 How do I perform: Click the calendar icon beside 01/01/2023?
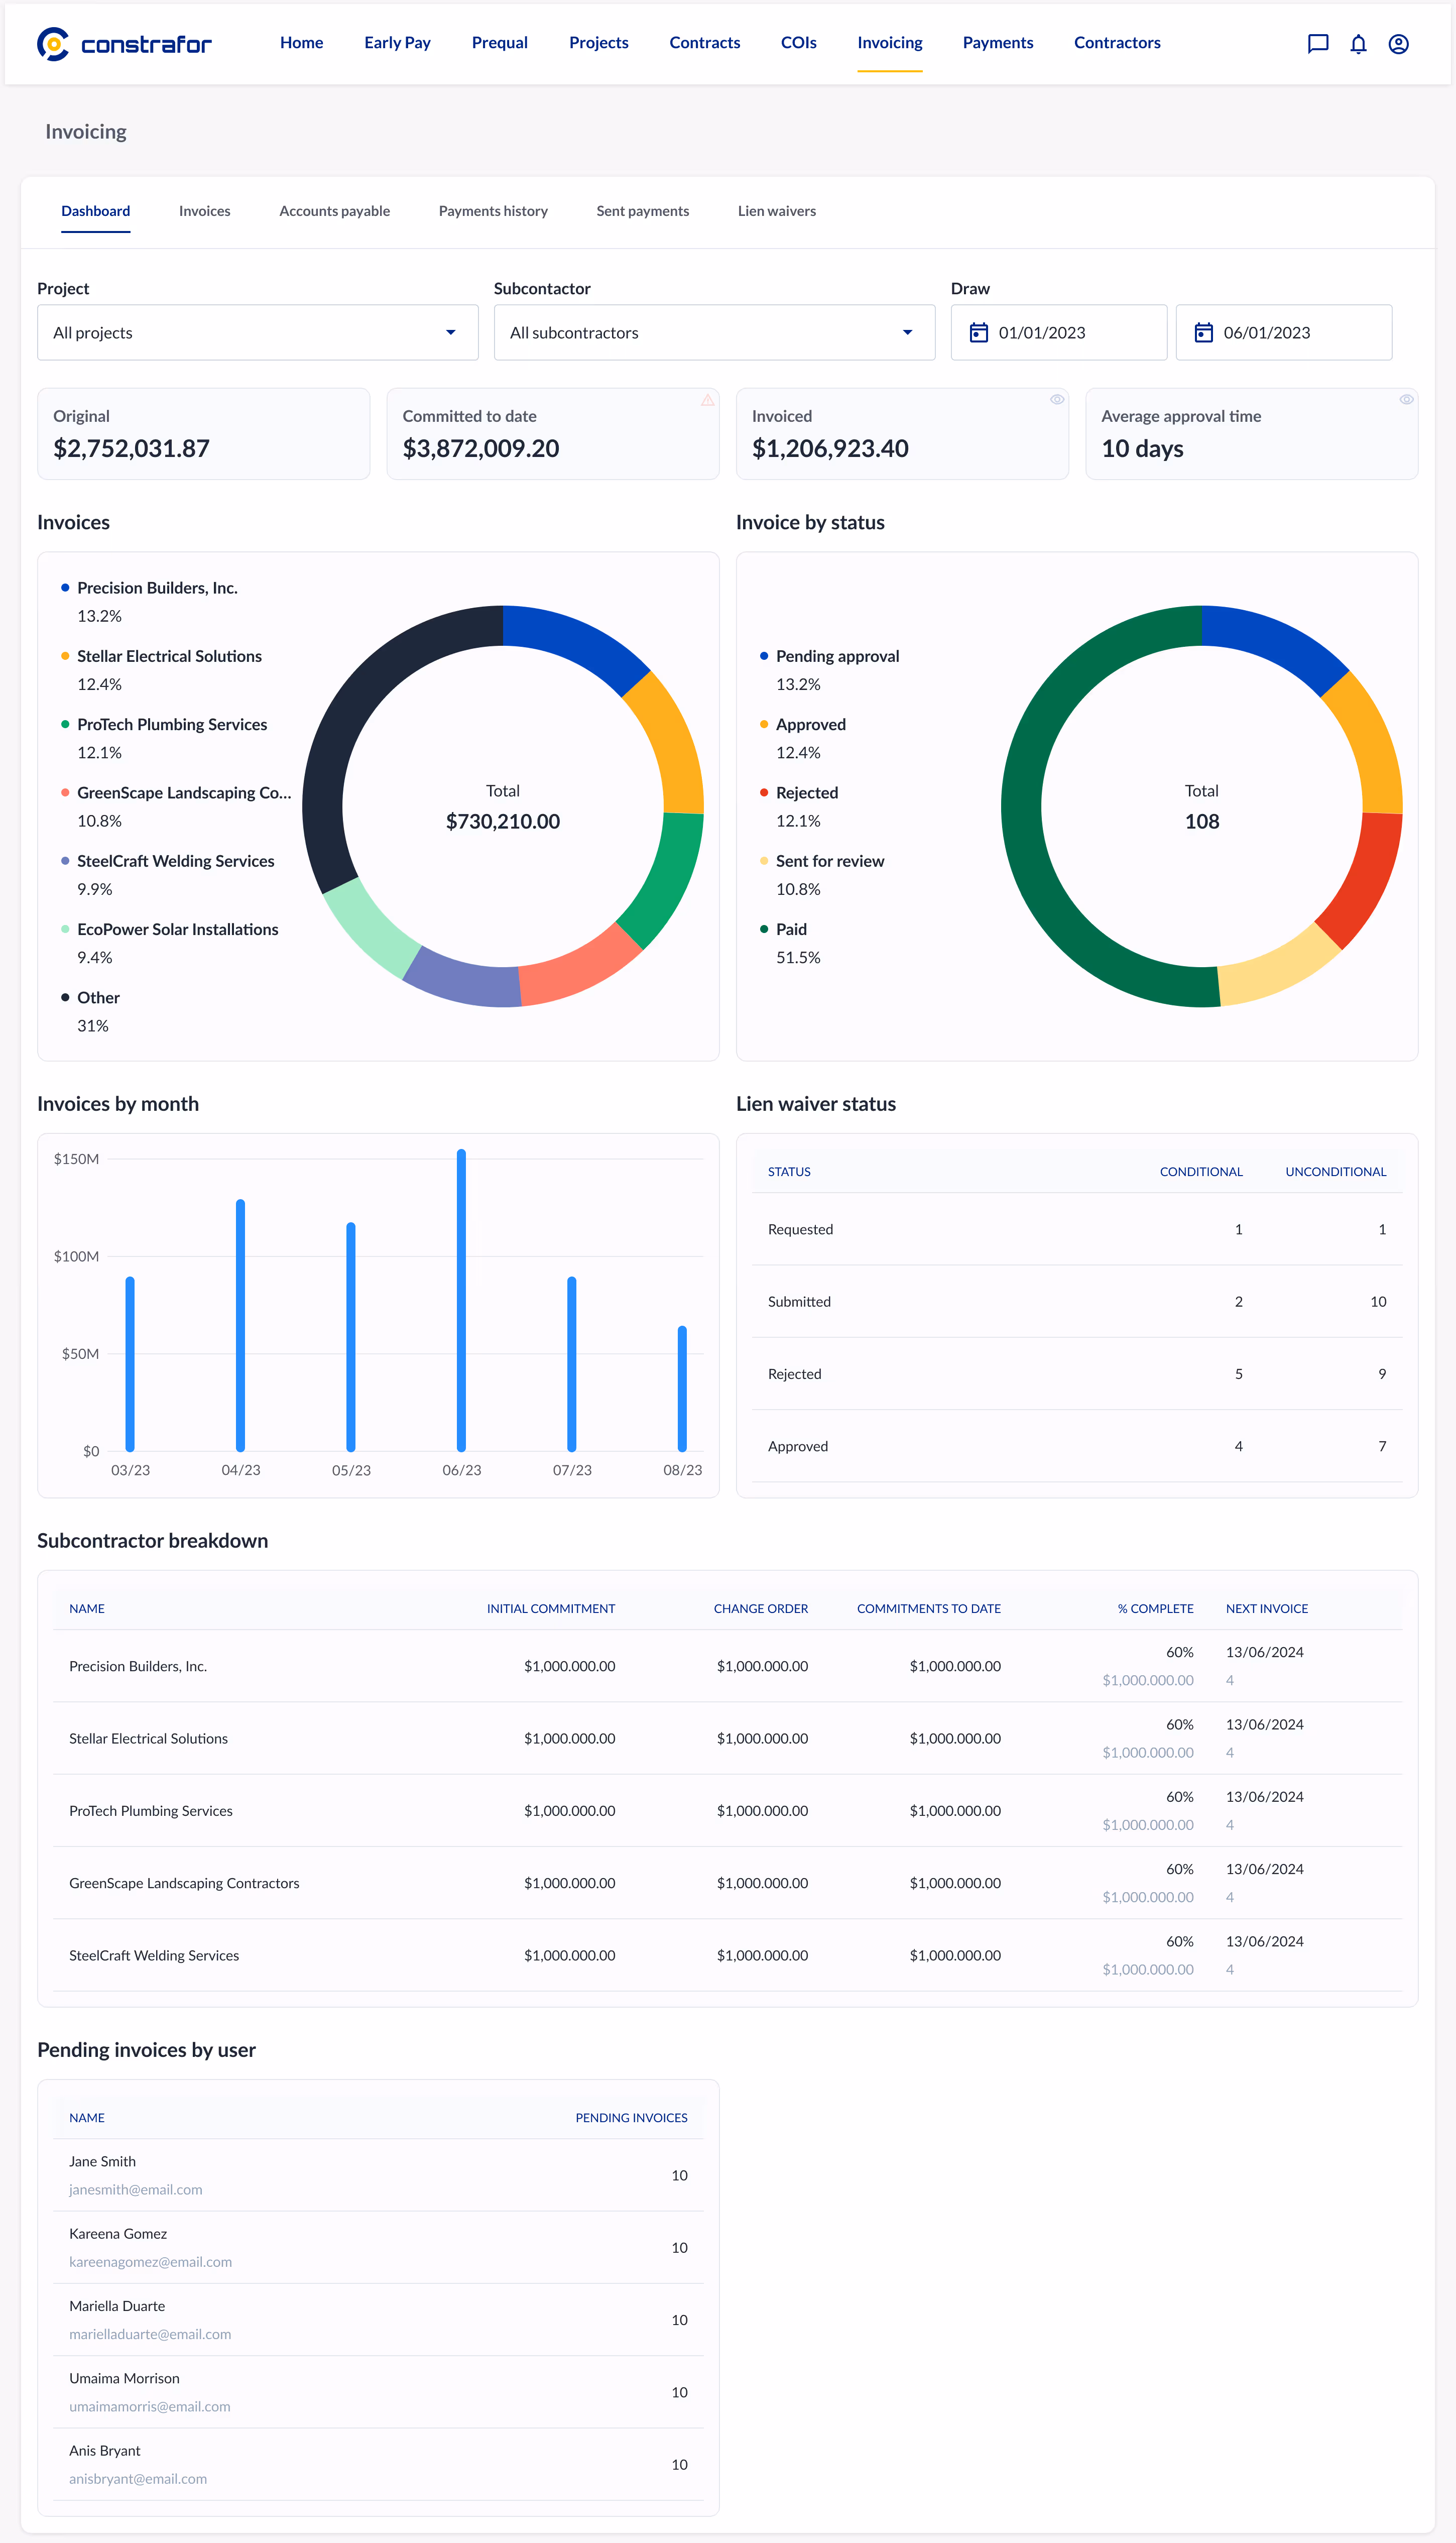pos(978,332)
